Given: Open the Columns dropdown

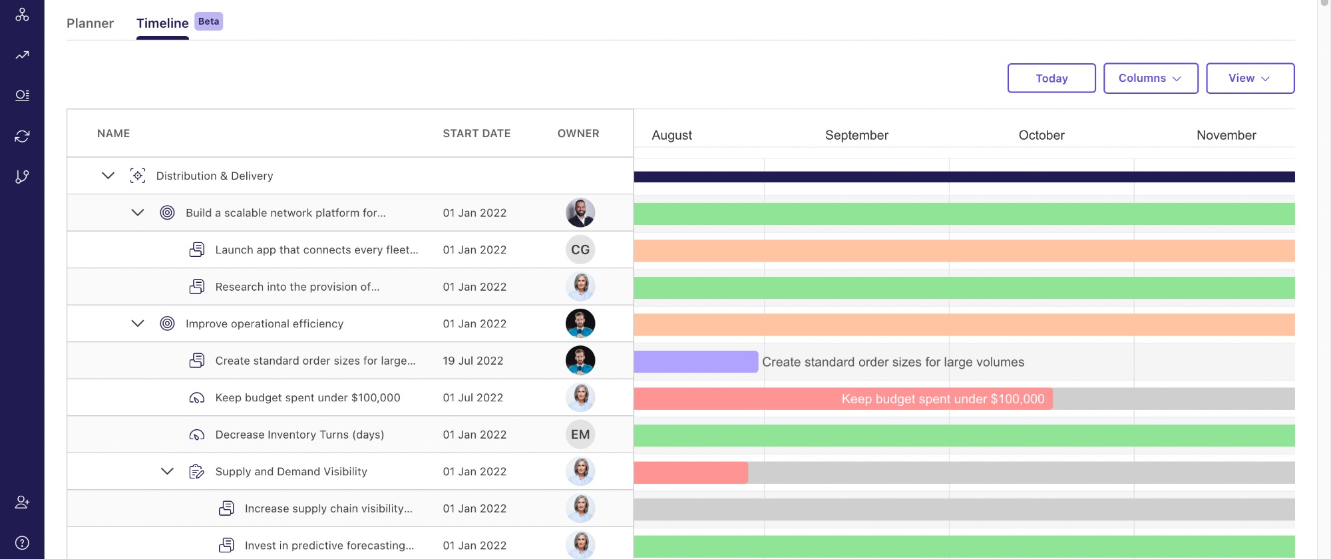Looking at the screenshot, I should point(1150,79).
